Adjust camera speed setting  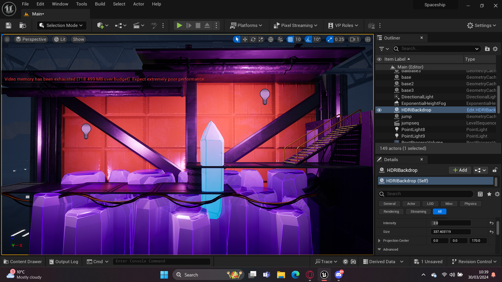355,39
